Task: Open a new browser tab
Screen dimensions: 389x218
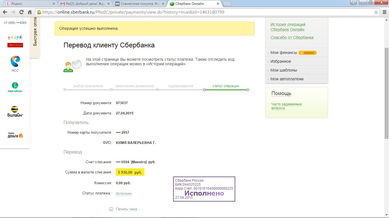Action: click(x=227, y=4)
